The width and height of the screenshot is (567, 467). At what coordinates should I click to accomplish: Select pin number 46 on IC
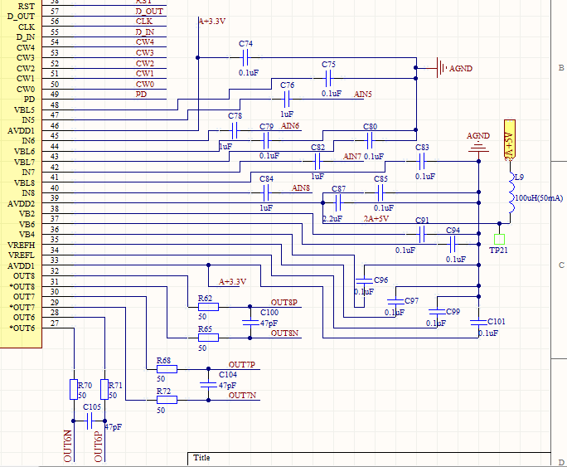click(55, 126)
